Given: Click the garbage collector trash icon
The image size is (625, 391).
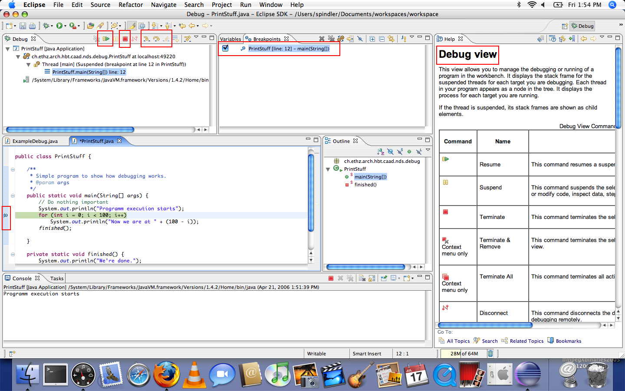Looking at the screenshot, I should coord(490,354).
